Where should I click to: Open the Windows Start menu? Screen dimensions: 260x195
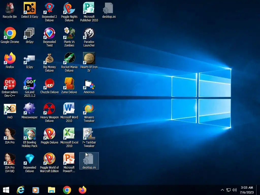pos(6,190)
